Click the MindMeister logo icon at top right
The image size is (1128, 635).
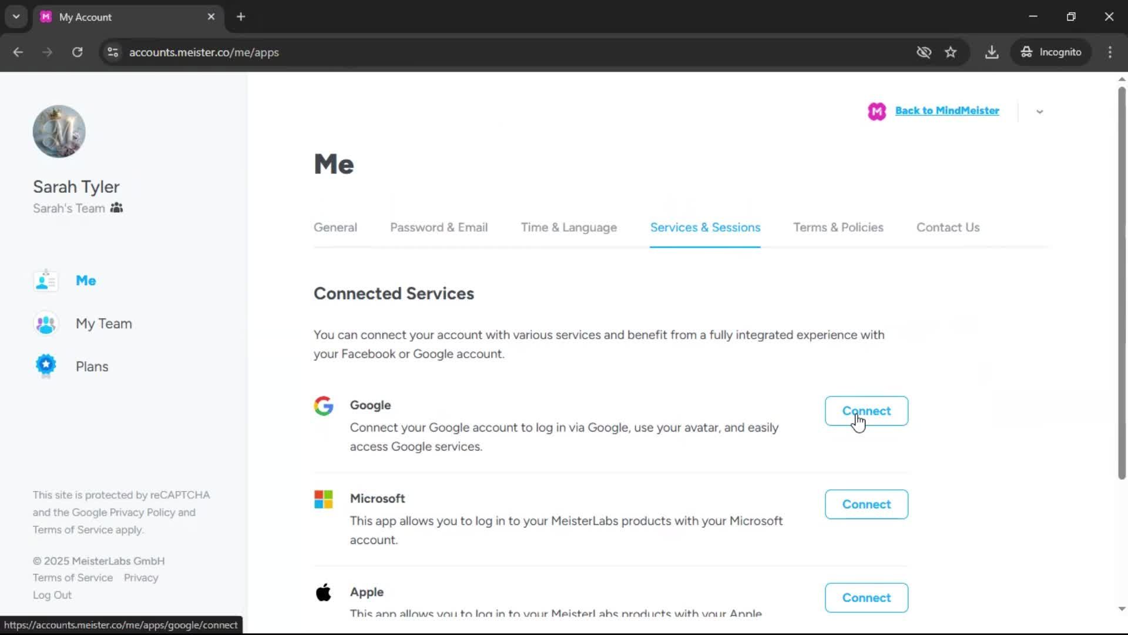(x=877, y=111)
